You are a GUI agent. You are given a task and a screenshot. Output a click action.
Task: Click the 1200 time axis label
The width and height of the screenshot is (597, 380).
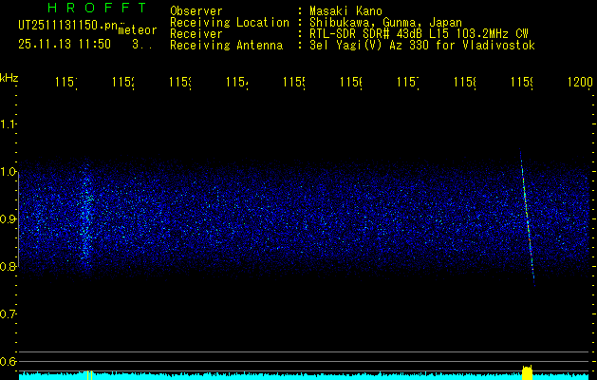pos(580,85)
